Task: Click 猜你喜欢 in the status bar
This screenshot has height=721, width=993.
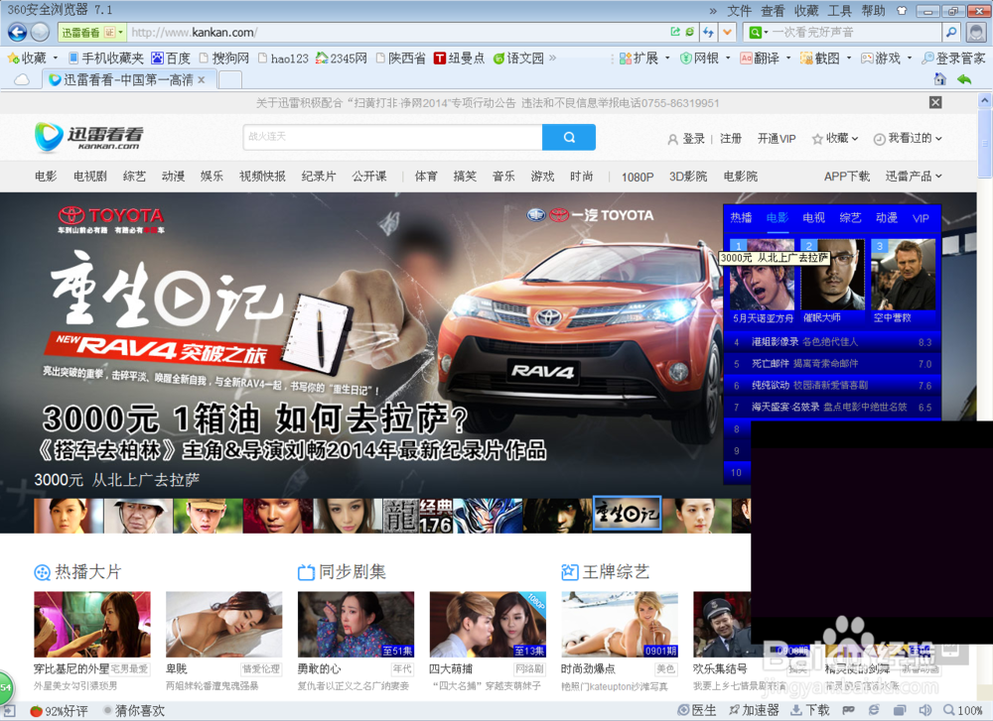Action: coord(134,711)
